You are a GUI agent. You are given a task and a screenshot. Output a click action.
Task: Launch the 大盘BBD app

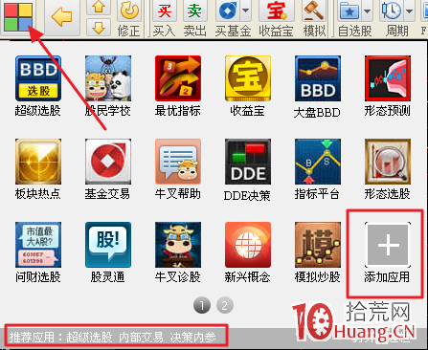coord(318,78)
